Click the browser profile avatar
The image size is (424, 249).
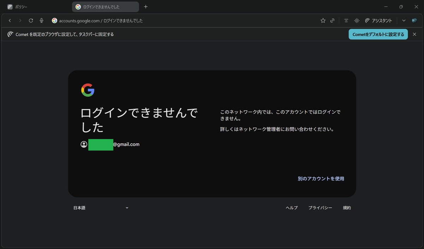click(414, 20)
